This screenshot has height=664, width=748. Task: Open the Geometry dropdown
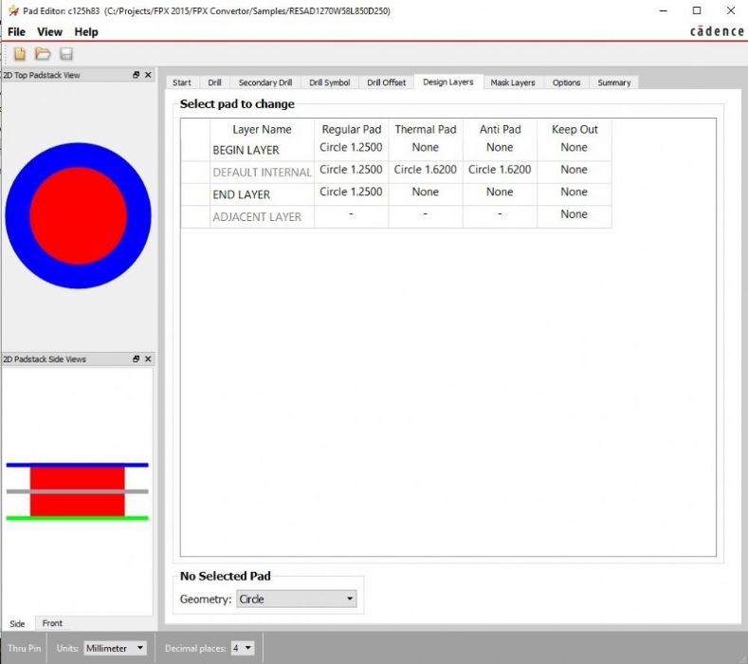(296, 599)
